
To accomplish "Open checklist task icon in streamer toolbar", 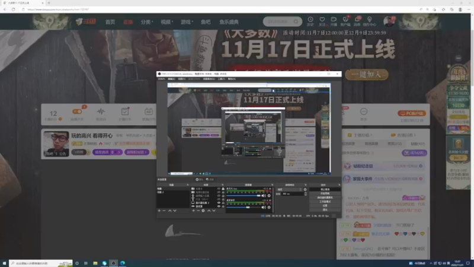I will pyautogui.click(x=125, y=112).
